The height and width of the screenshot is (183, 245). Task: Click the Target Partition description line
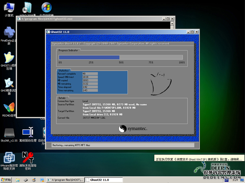tap(99, 111)
